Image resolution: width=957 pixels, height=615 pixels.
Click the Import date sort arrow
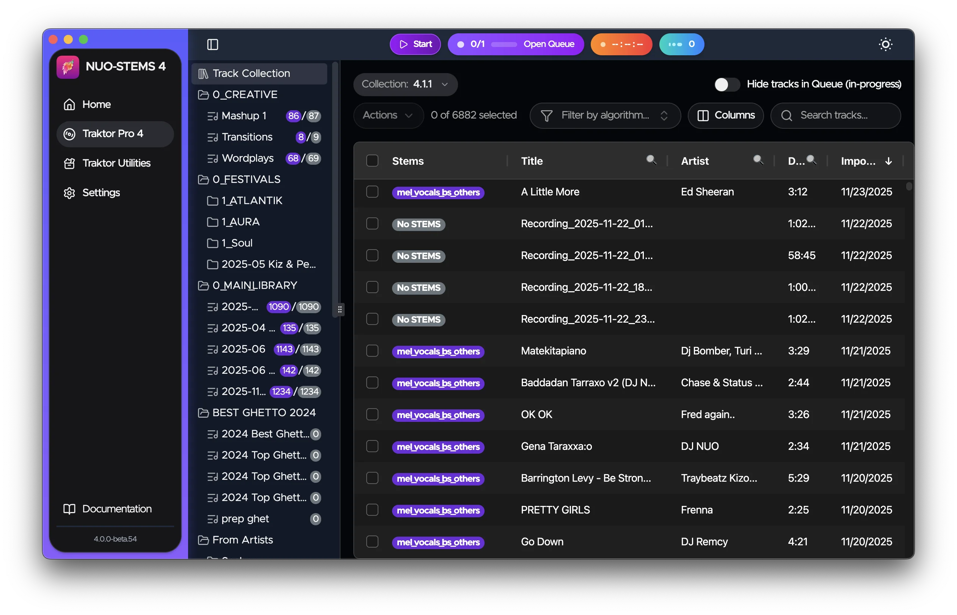(888, 161)
